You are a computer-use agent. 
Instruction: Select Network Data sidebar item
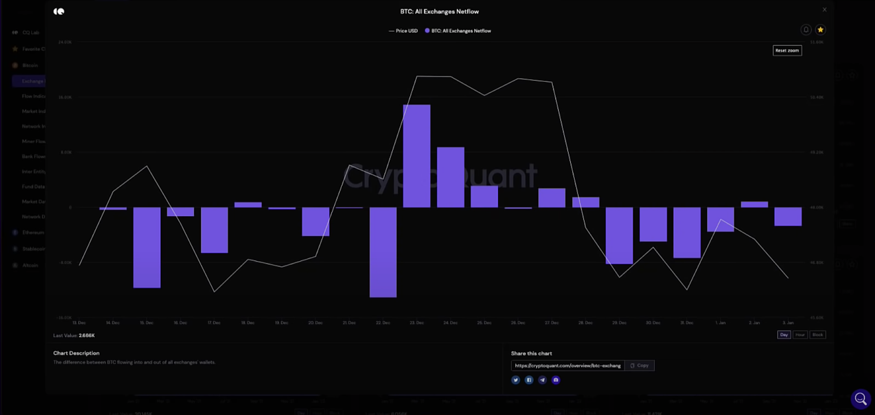33,217
